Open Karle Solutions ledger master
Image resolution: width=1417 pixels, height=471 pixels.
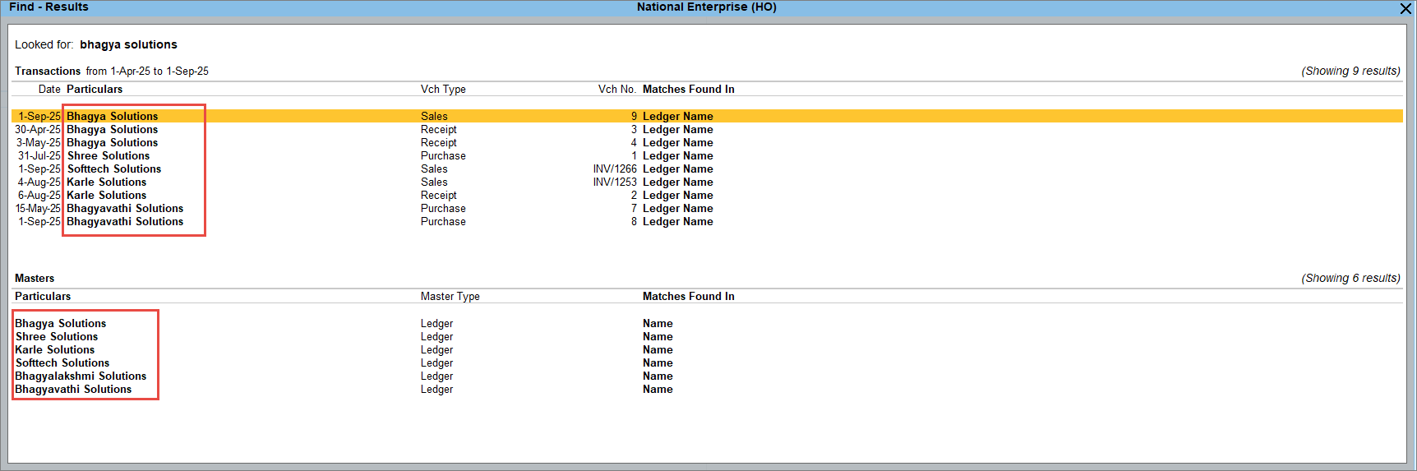point(54,350)
